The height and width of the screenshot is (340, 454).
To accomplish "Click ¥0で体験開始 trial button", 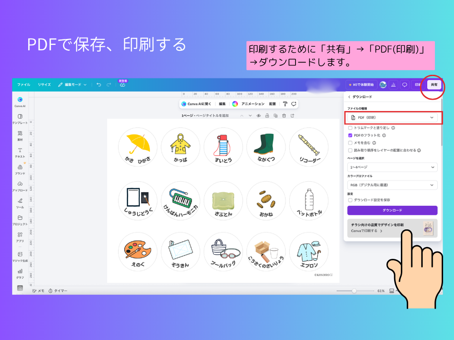I will (361, 85).
